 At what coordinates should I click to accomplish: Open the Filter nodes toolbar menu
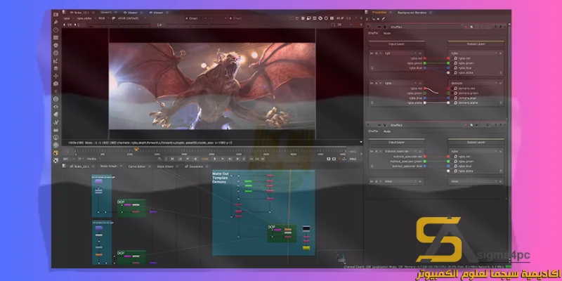tap(56, 53)
